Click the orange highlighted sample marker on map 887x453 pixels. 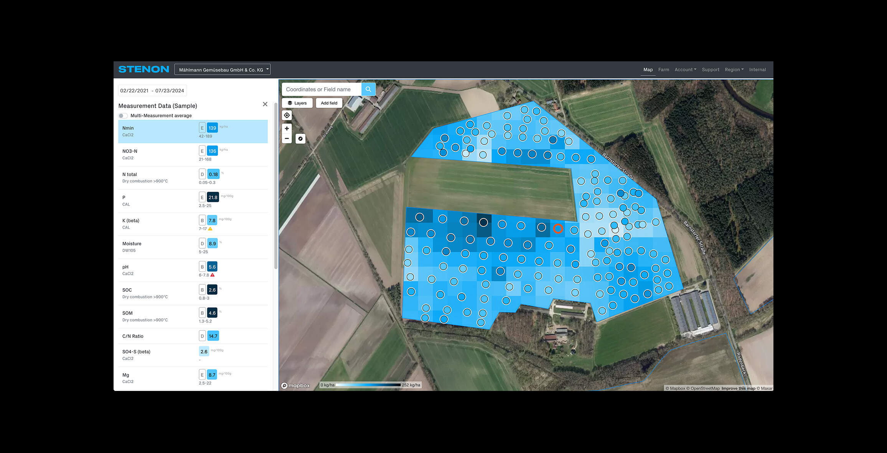click(559, 228)
